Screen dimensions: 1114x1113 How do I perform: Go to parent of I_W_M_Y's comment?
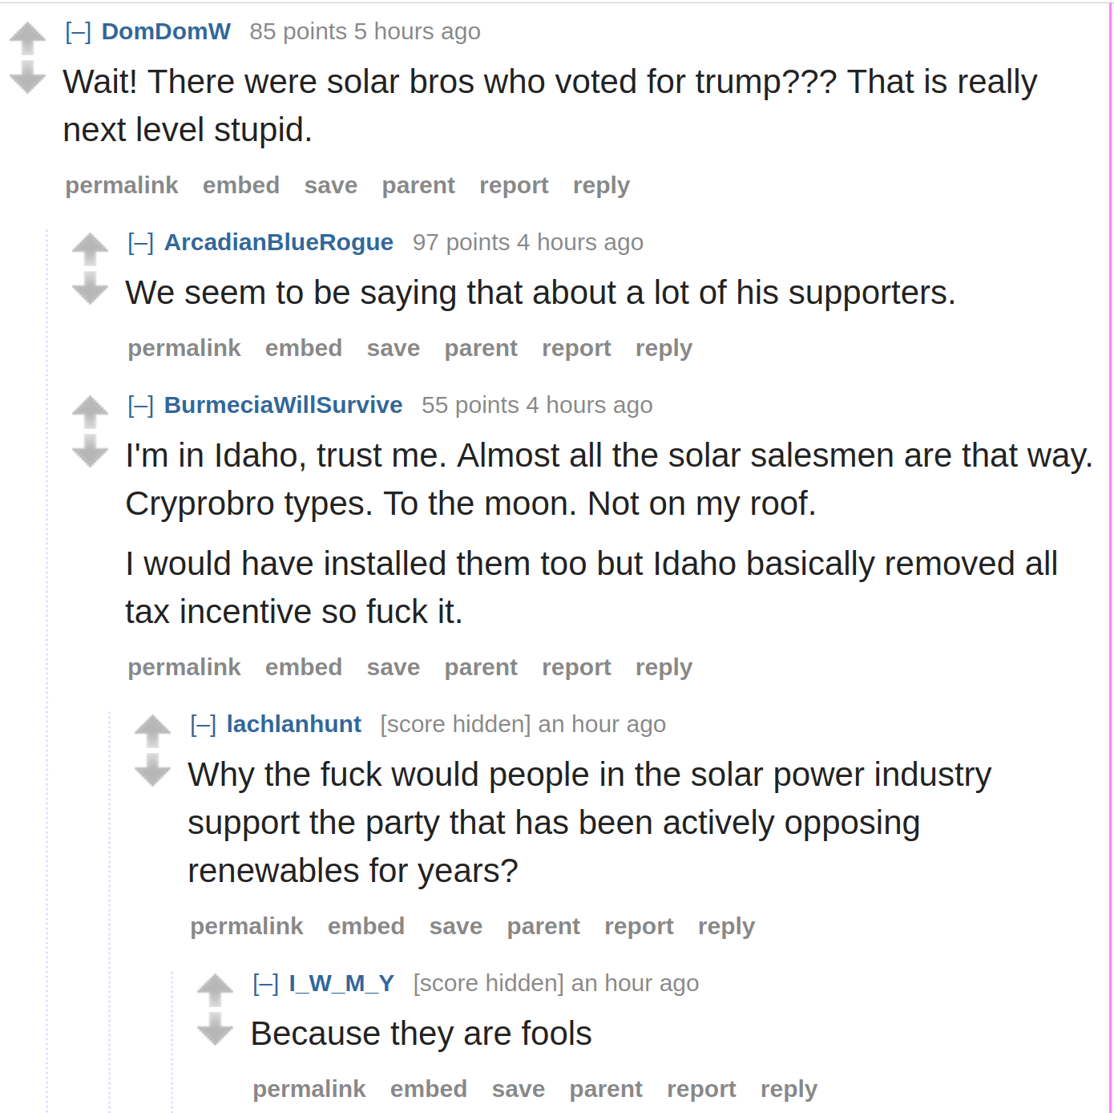[x=606, y=1090]
